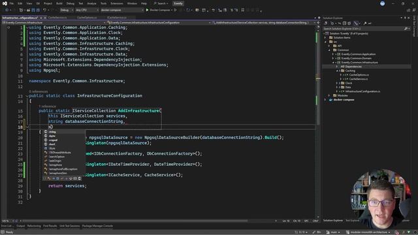Select InfrastructureConfiguration.cs in Solution Explorer
The width and height of the screenshot is (418, 235).
[363, 91]
